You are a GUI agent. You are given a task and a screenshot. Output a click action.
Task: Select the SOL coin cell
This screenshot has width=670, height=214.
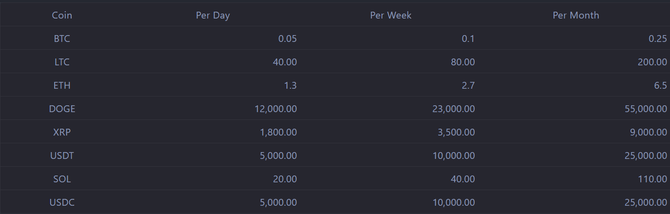click(x=62, y=179)
